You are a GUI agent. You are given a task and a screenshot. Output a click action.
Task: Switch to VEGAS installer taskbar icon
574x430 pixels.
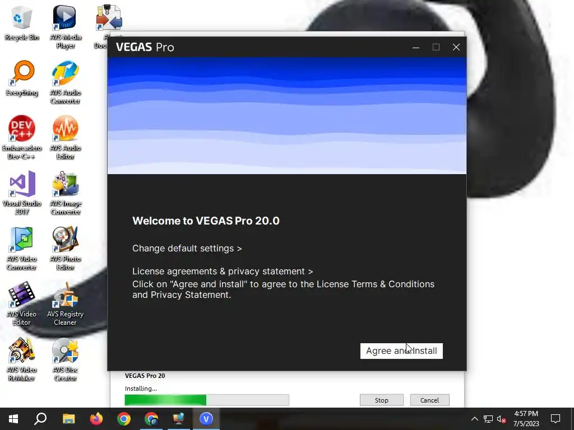(x=206, y=419)
